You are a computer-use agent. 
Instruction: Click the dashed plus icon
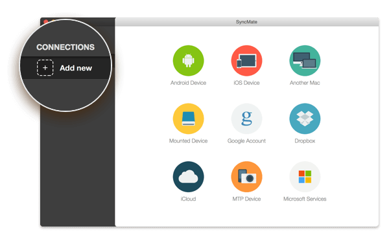point(45,67)
